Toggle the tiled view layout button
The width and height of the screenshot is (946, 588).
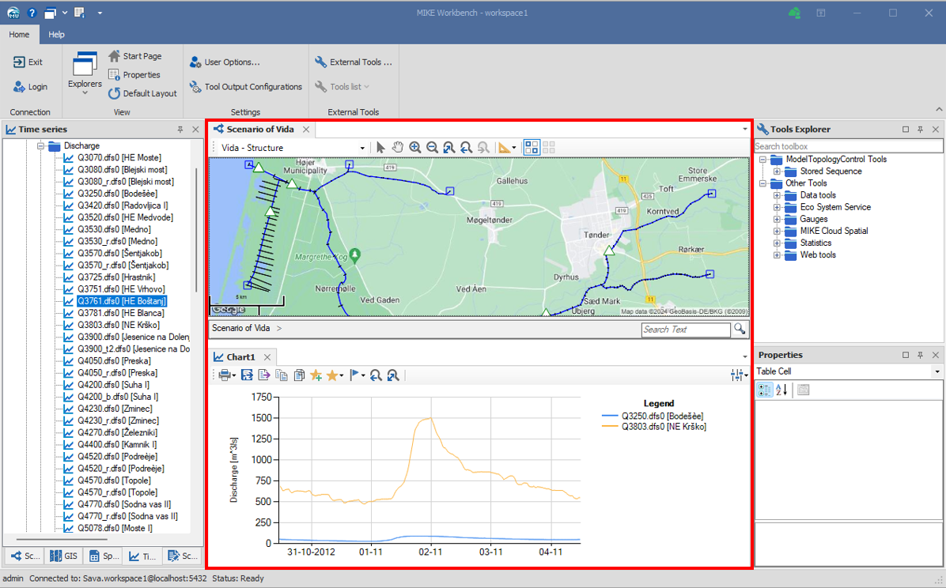(x=532, y=148)
